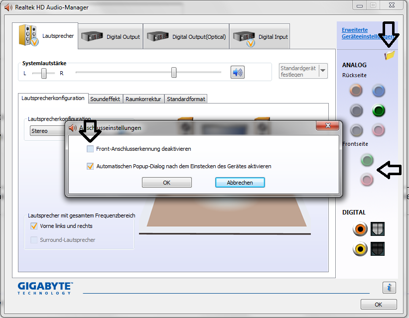Uncheck Automatischen Popup-Dialog checkbox

coord(90,166)
